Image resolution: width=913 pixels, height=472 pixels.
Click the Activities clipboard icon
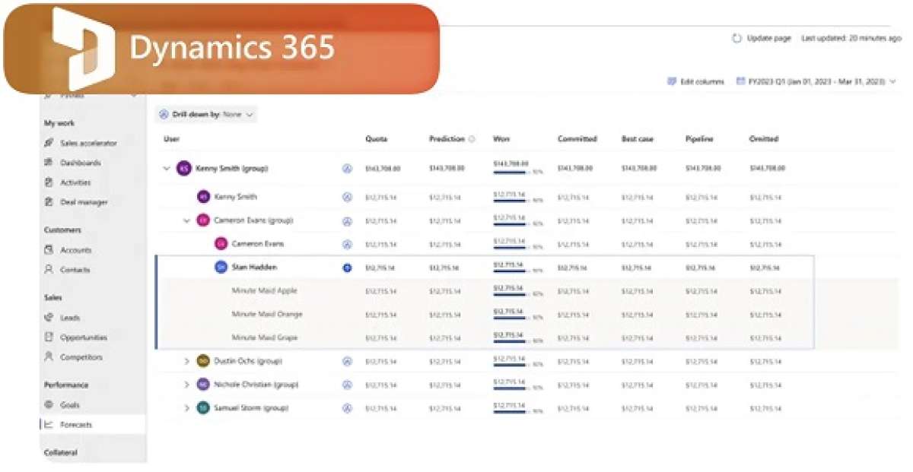coord(49,182)
